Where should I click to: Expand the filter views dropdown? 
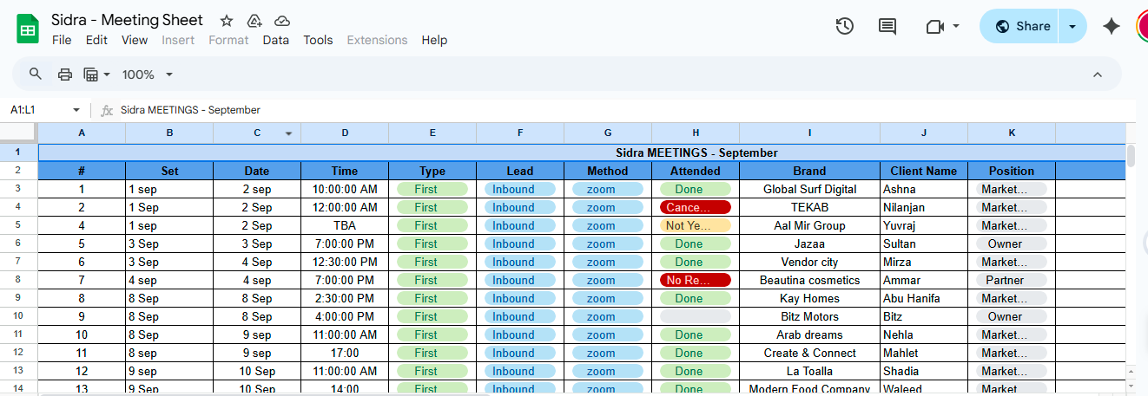tap(96, 75)
